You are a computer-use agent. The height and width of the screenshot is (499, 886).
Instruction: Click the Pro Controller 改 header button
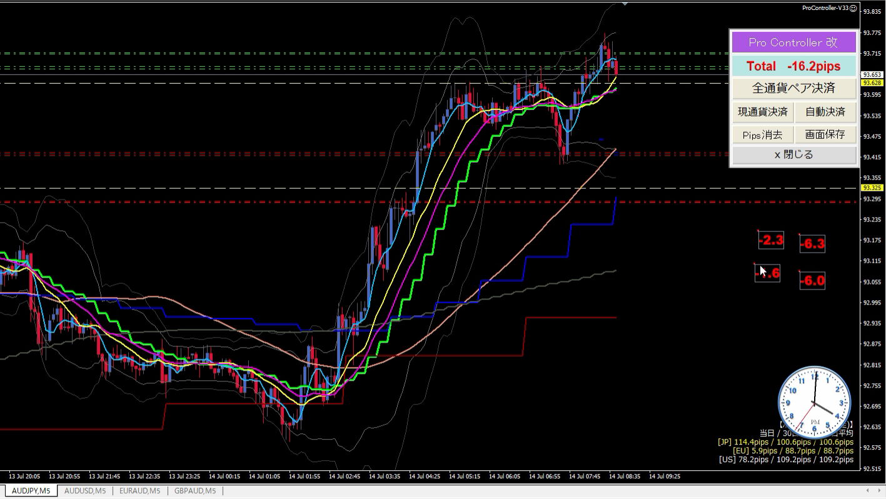point(793,43)
